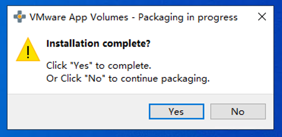Choose No to continue packaging
This screenshot has height=137, width=282.
click(x=238, y=111)
